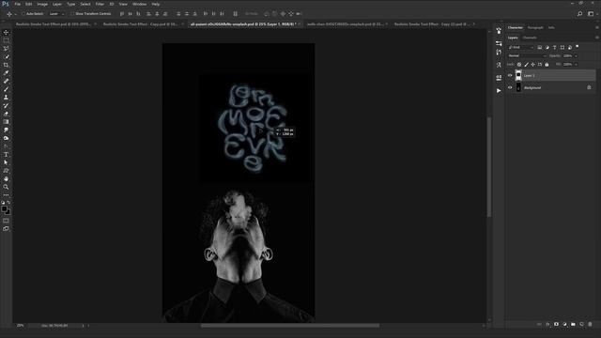This screenshot has width=601, height=338.
Task: Toggle visibility of Background layer
Action: pos(510,87)
